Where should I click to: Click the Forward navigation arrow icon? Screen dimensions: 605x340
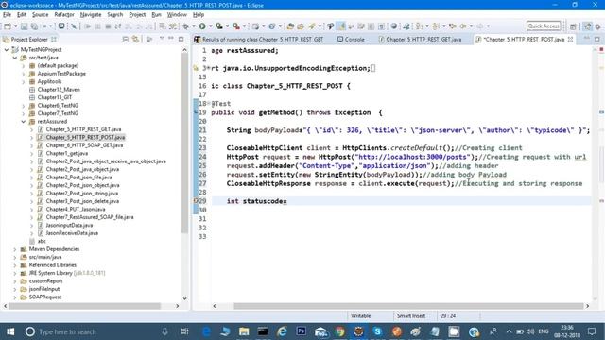pos(479,26)
